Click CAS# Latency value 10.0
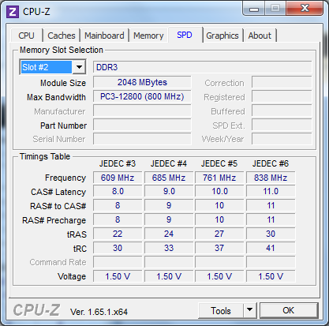Viewport: 329px width, 326px height. coord(219,191)
